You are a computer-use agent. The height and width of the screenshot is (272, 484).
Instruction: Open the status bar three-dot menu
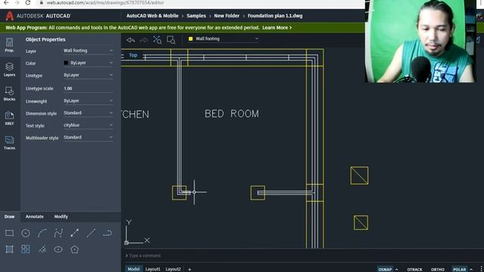(x=481, y=269)
